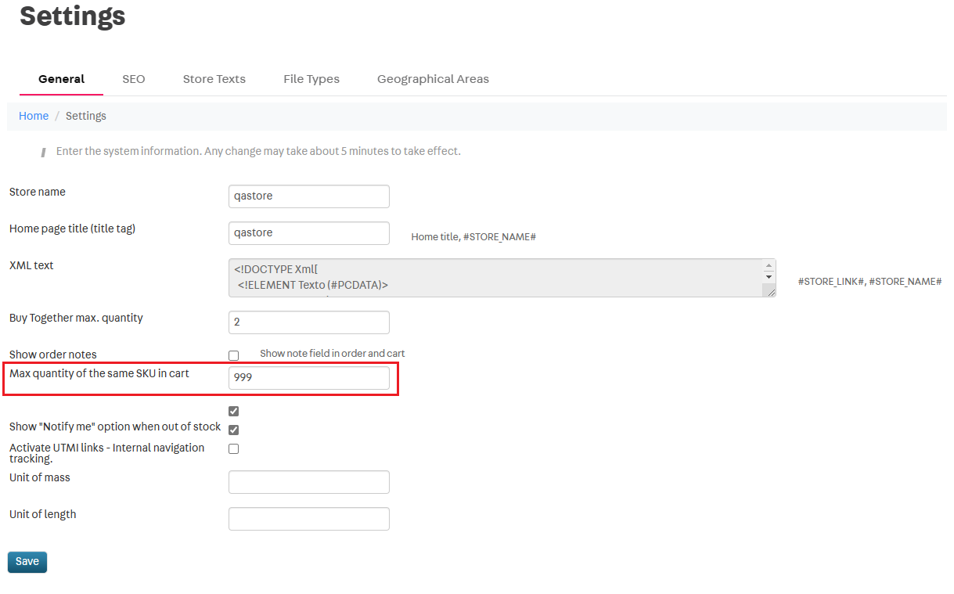Click the Max quantity of same SKU field
The height and width of the screenshot is (594, 954).
click(308, 378)
